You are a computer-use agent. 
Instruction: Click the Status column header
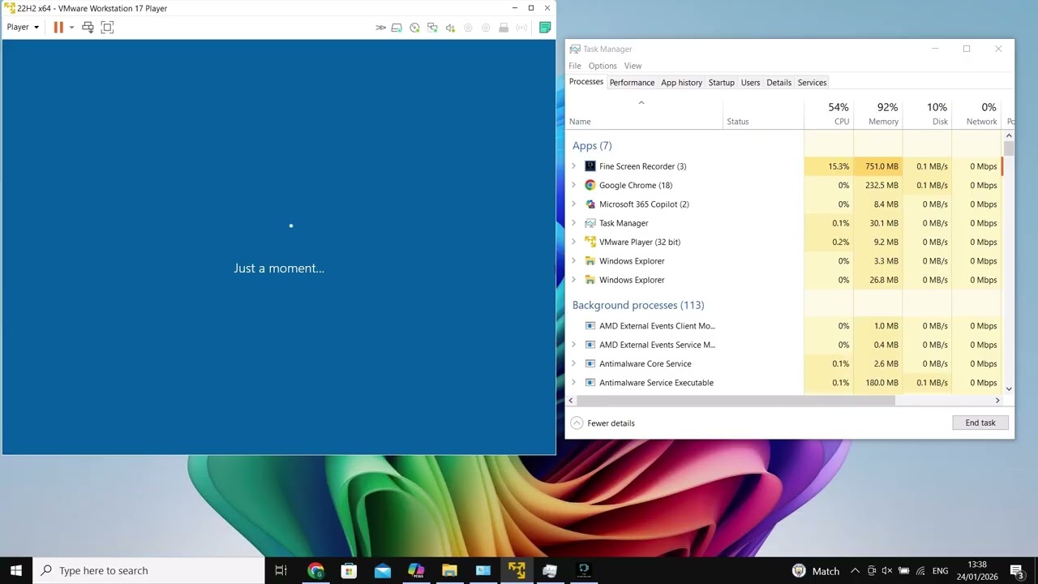(763, 114)
